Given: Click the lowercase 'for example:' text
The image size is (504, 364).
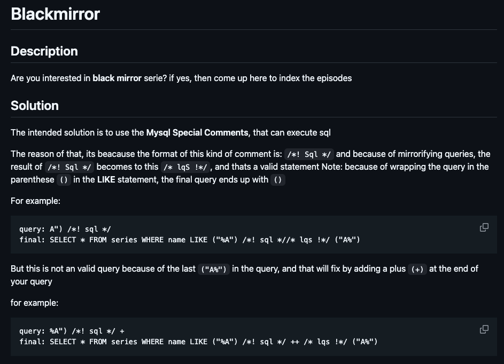Looking at the screenshot, I should tap(34, 303).
